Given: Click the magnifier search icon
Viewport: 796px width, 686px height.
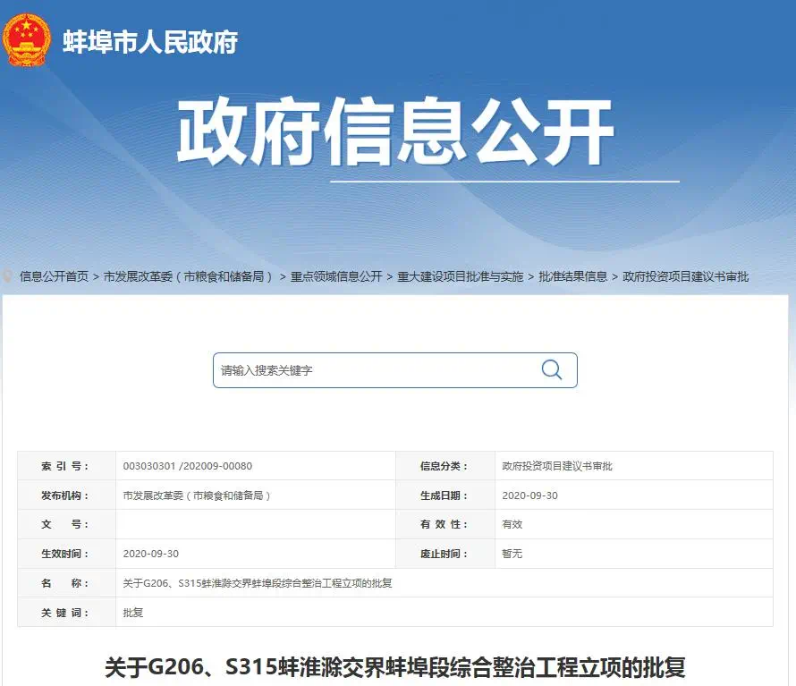Looking at the screenshot, I should tap(551, 369).
